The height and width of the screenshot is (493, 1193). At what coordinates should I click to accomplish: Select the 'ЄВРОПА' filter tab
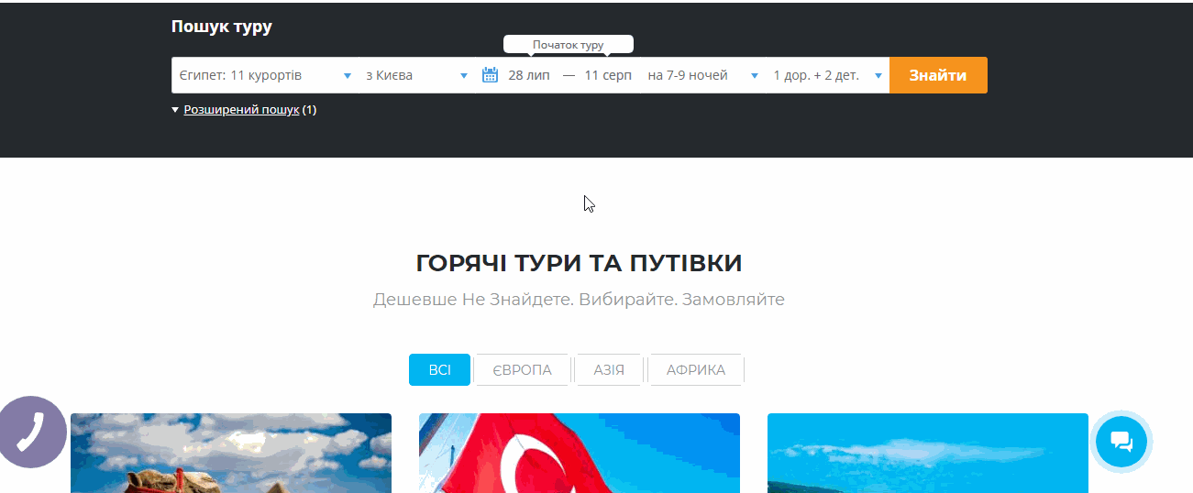pyautogui.click(x=522, y=370)
